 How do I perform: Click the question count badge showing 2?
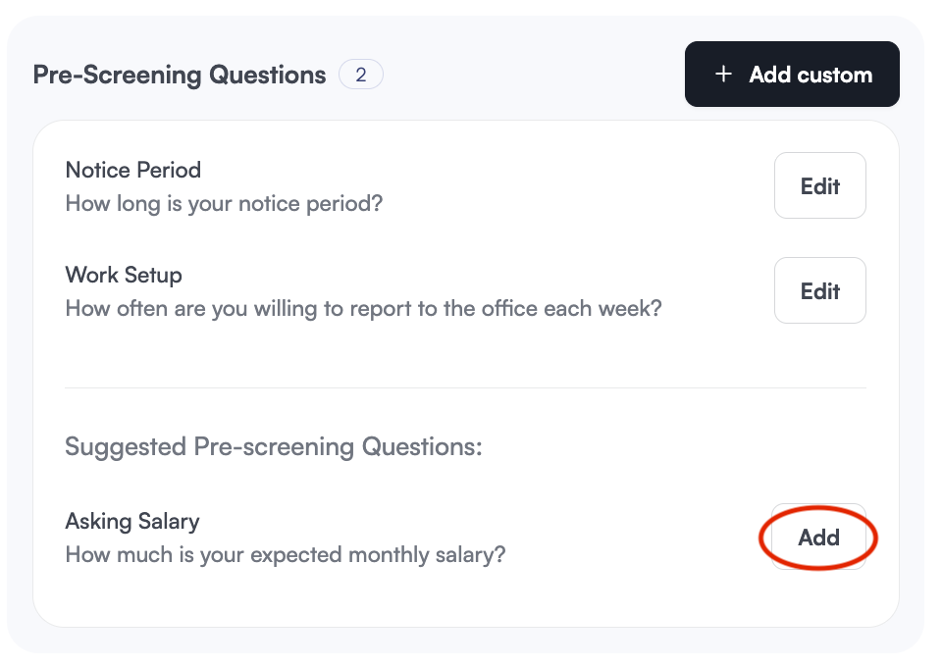(x=361, y=74)
